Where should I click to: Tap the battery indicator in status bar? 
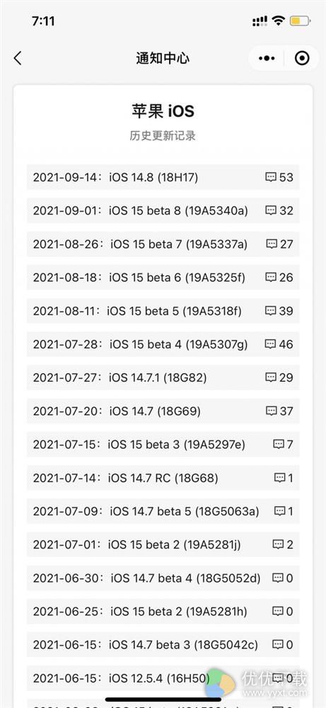[x=299, y=21]
